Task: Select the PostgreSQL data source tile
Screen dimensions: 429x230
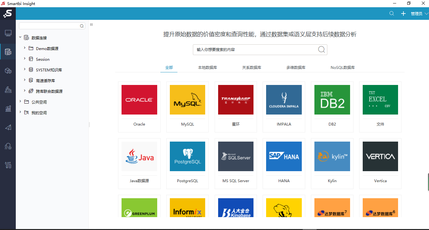Action: [188, 164]
